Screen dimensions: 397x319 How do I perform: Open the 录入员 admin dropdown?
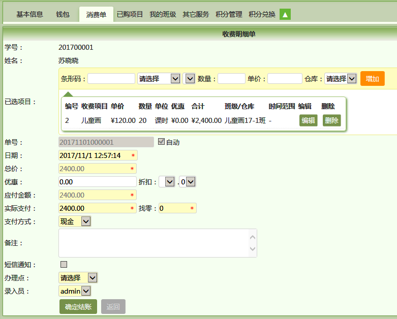[75, 291]
